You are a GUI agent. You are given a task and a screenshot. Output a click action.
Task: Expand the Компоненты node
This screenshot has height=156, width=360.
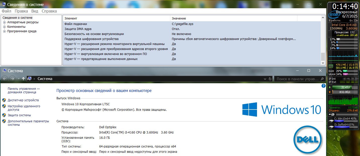(4, 27)
